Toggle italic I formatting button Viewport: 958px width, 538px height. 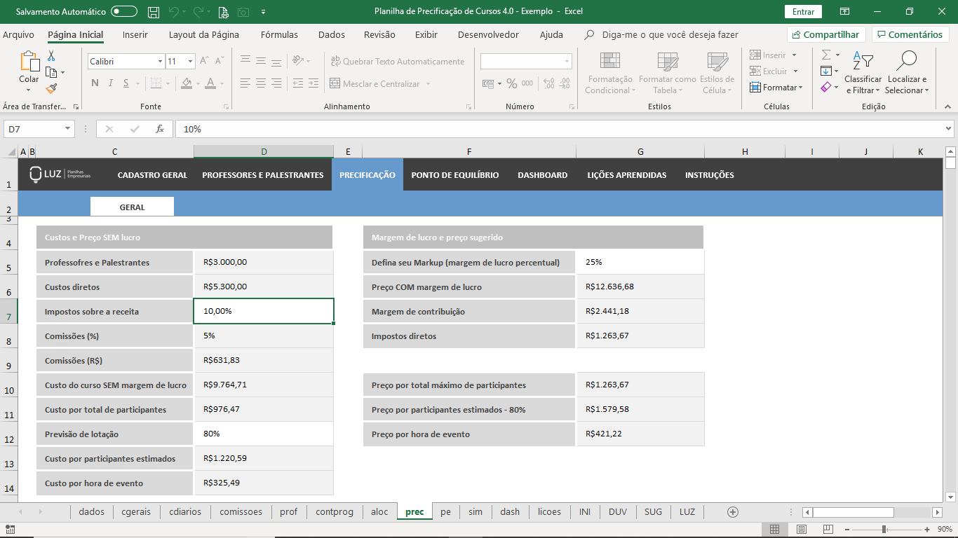click(110, 83)
